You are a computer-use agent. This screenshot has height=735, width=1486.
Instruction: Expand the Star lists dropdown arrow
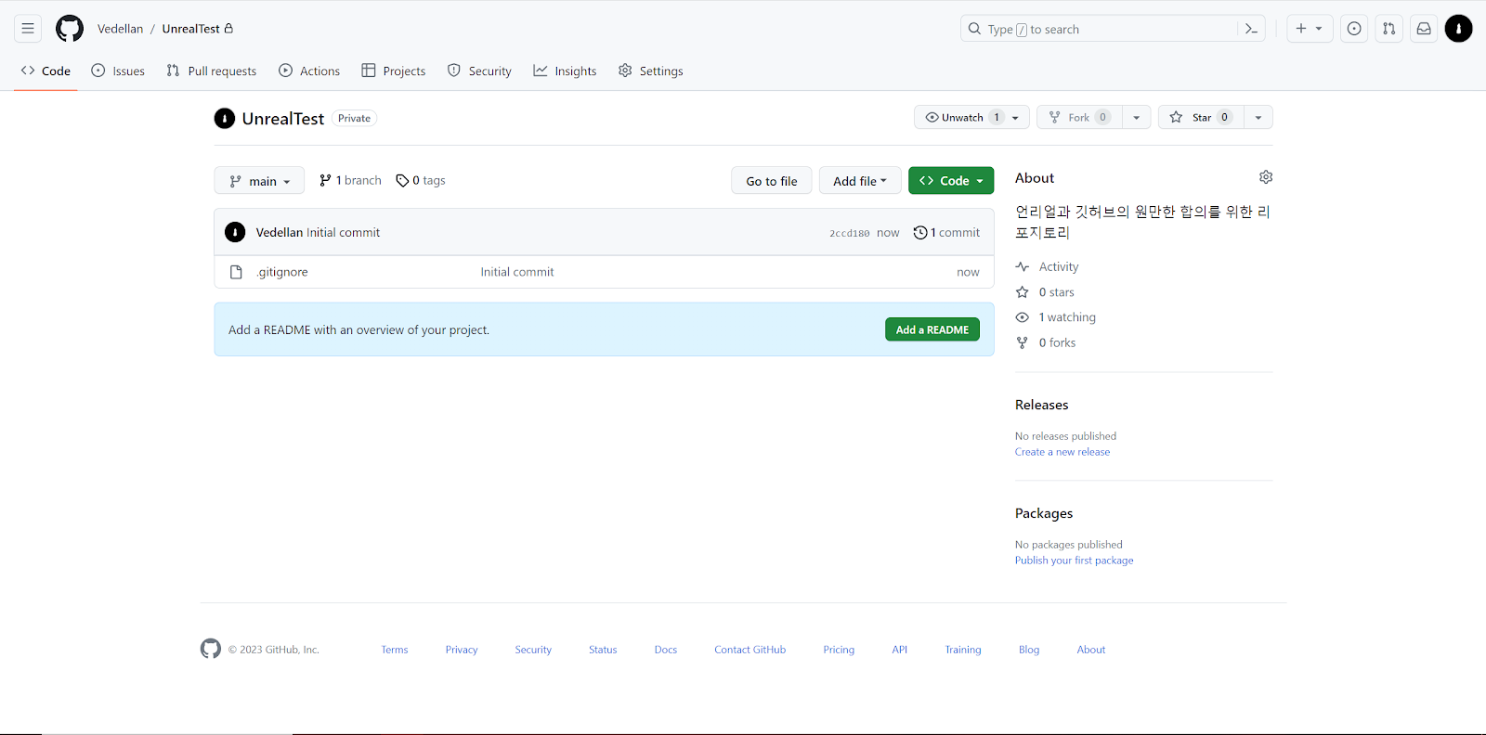(x=1258, y=117)
